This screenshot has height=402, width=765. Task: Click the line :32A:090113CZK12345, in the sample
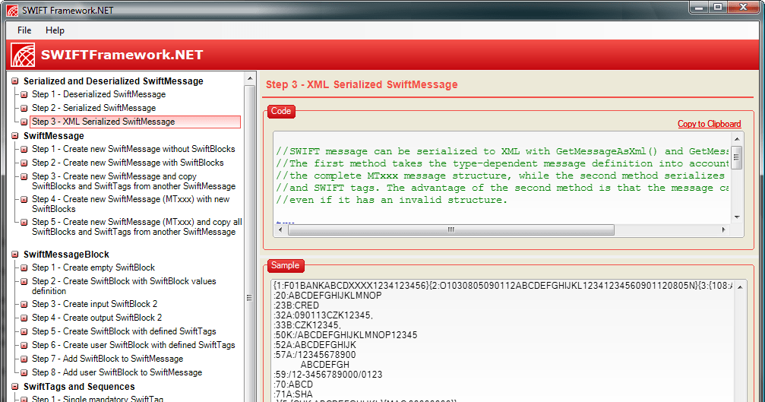323,315
